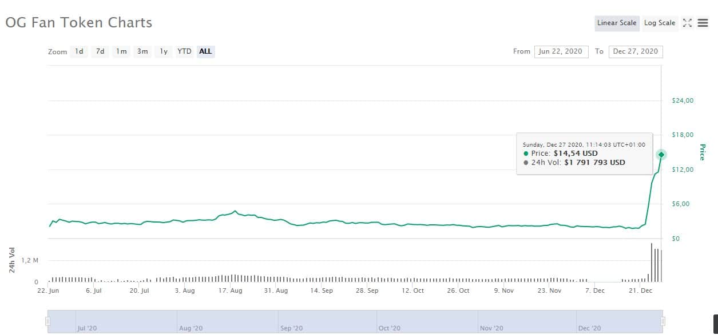Click the 17. Aug date axis label
Screen dimensions: 718x335
click(230, 290)
